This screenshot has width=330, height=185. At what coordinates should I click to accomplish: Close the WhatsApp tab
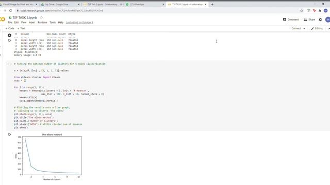163,5
